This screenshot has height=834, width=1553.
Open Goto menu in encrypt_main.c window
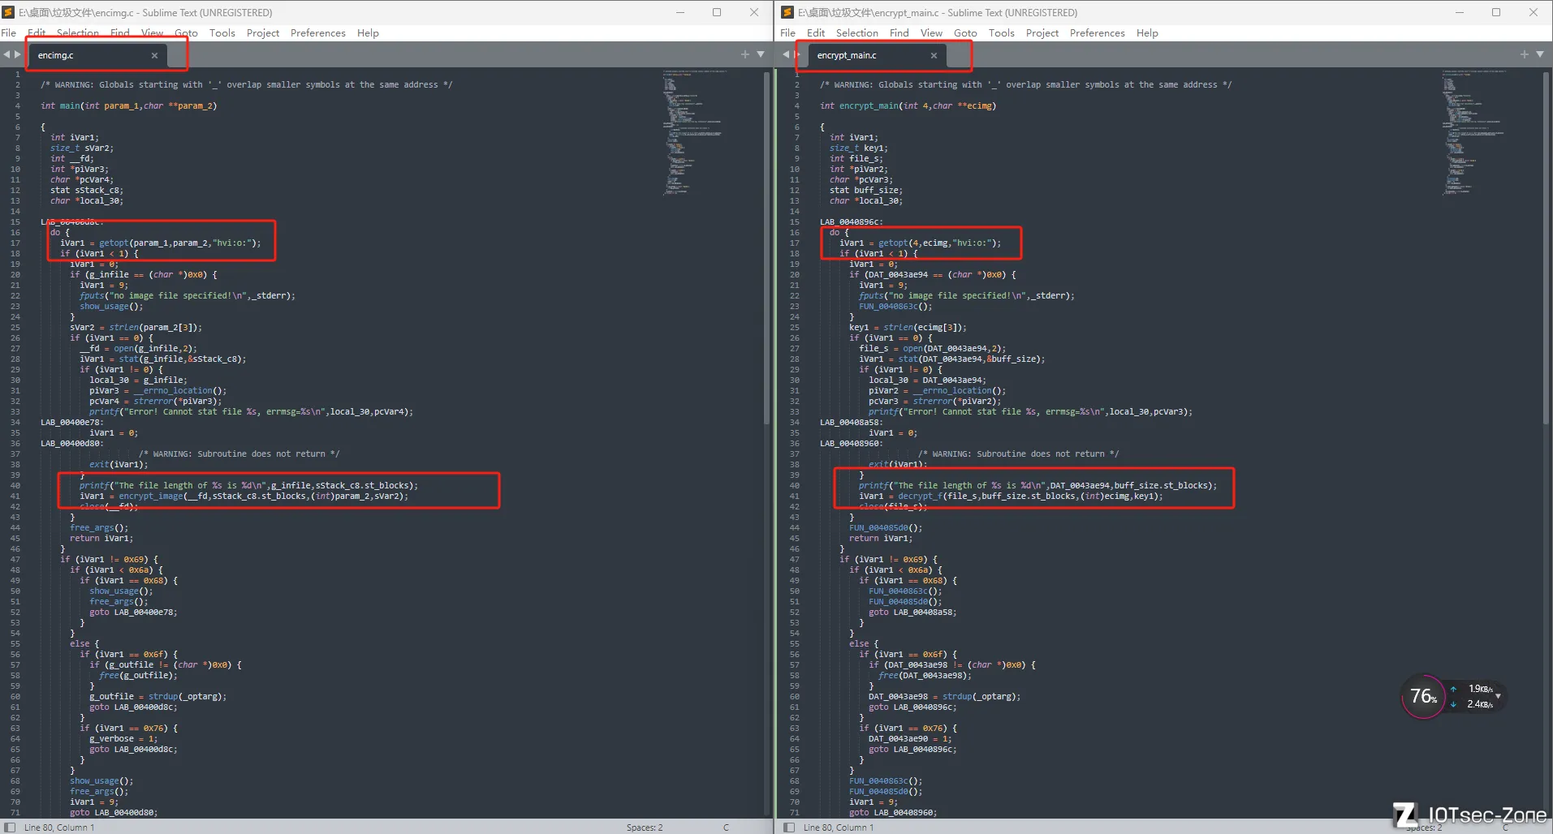965,33
